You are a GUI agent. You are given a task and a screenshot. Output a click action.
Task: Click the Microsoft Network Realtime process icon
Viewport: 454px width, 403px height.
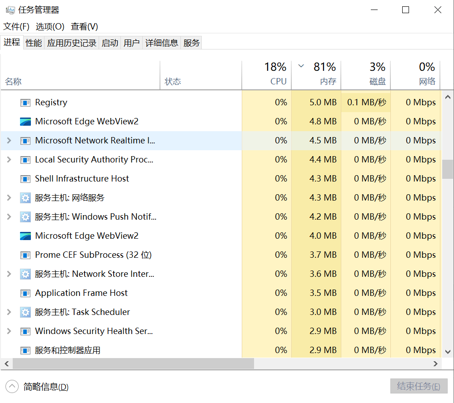coord(25,141)
